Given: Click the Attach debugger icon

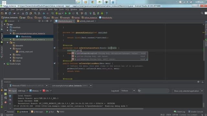Looking at the screenshot, I should pos(77,13).
